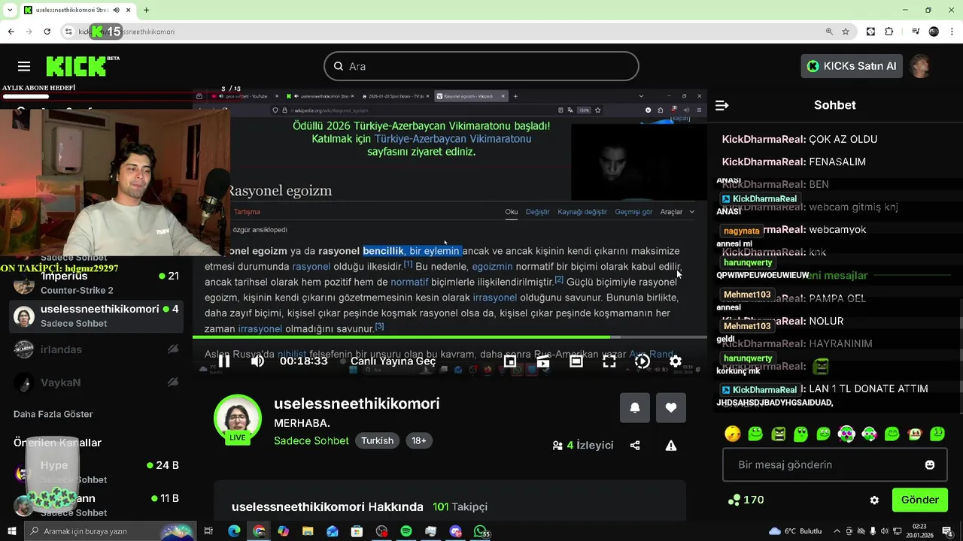The height and width of the screenshot is (541, 963).
Task: Open the user profile avatar menu
Action: point(921,66)
